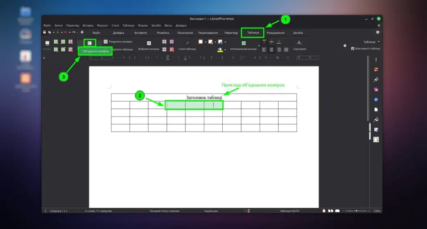Click the align right paragraph icon
427x229 pixels.
click(279, 50)
